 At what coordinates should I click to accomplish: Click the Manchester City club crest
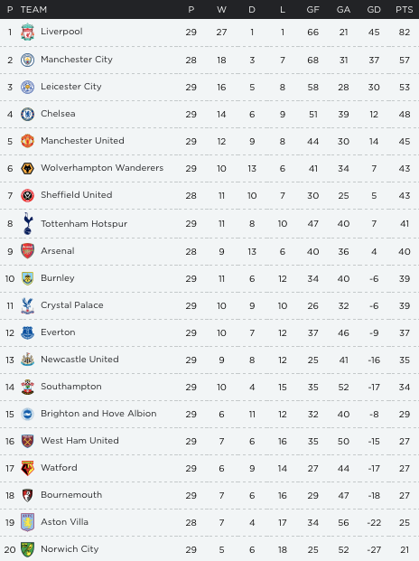click(27, 60)
